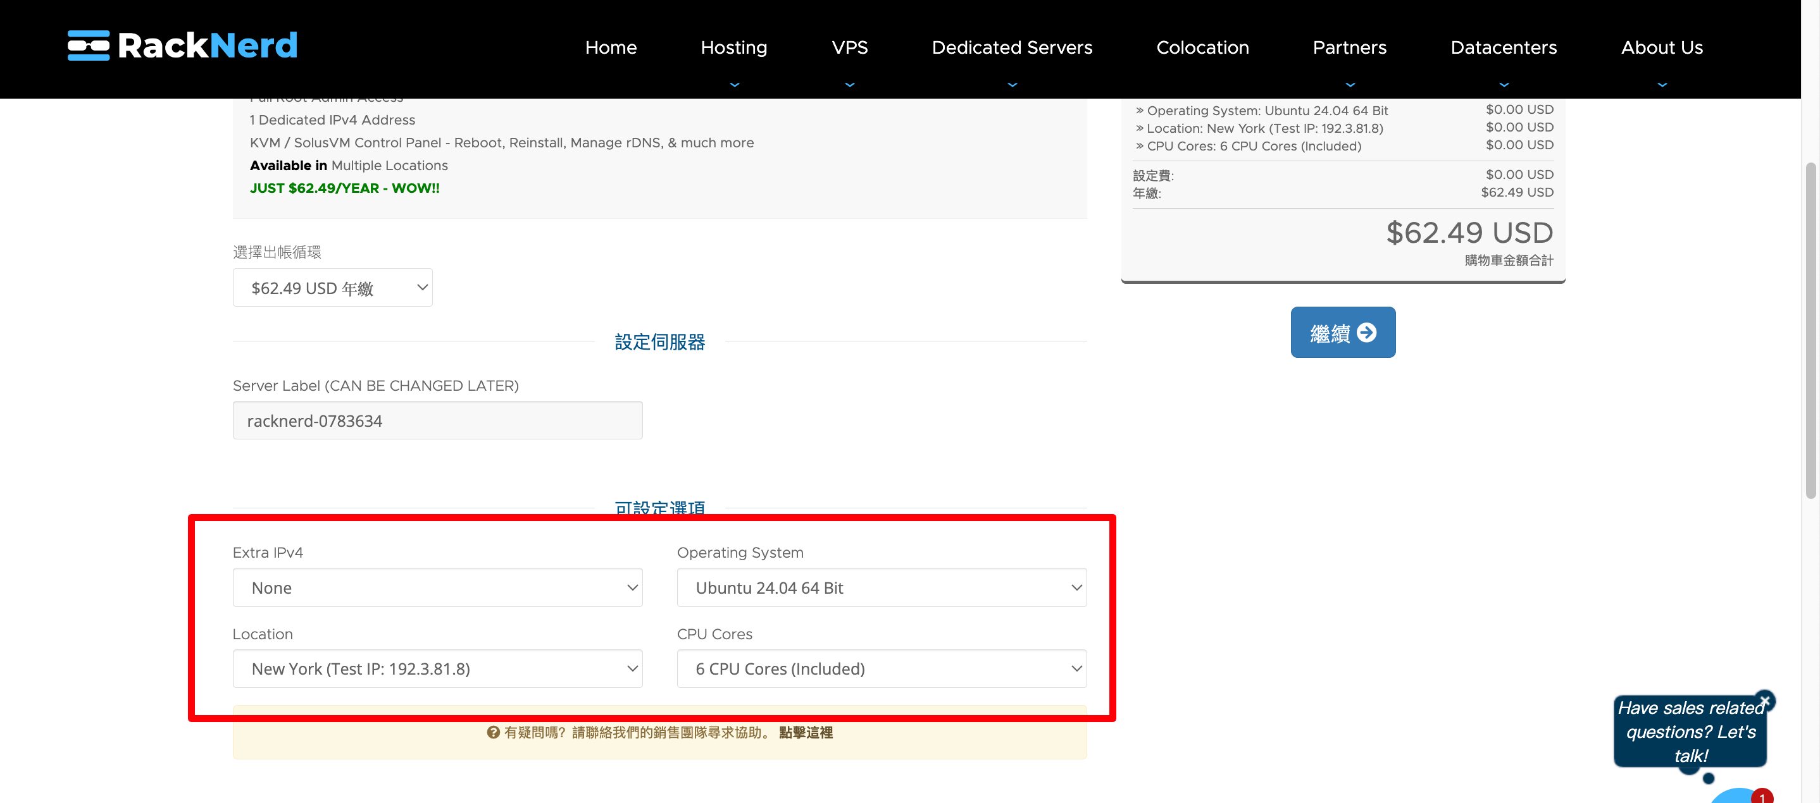Open the CPU Cores dropdown
This screenshot has height=803, width=1820.
point(881,668)
